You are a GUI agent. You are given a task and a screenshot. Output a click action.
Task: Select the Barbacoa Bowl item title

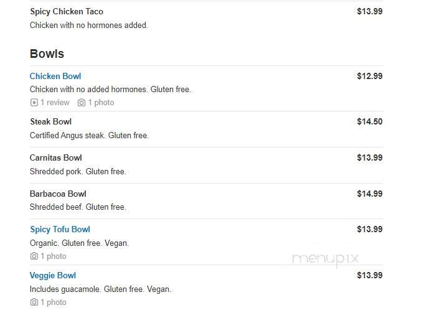pos(58,194)
